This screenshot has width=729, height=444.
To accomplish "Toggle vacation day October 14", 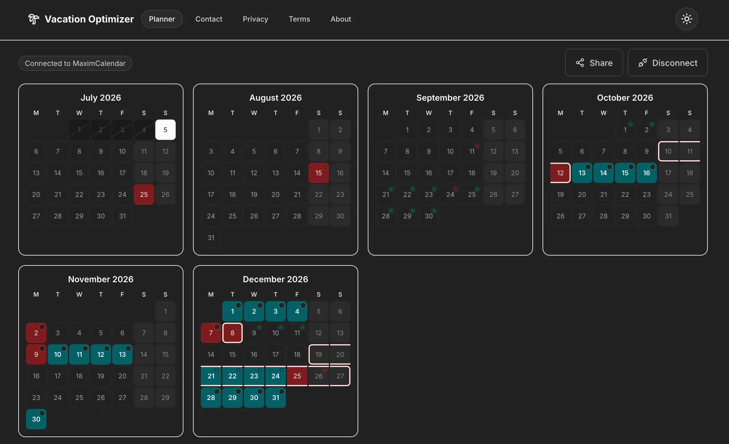I will 604,173.
